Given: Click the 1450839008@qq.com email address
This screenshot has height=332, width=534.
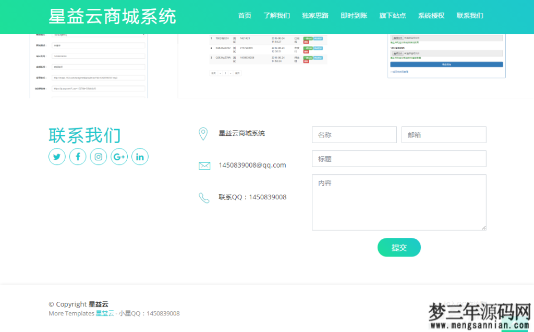Looking at the screenshot, I should 252,165.
